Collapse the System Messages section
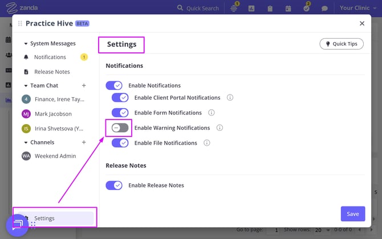This screenshot has width=382, height=239. pyautogui.click(x=25, y=44)
